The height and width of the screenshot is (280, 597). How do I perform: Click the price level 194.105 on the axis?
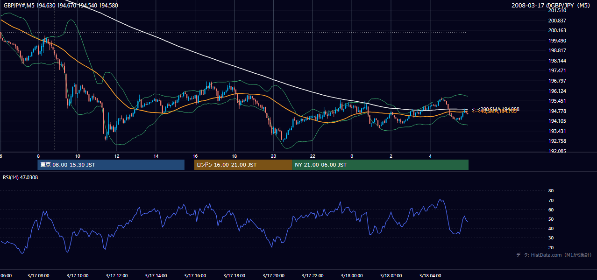[556, 121]
